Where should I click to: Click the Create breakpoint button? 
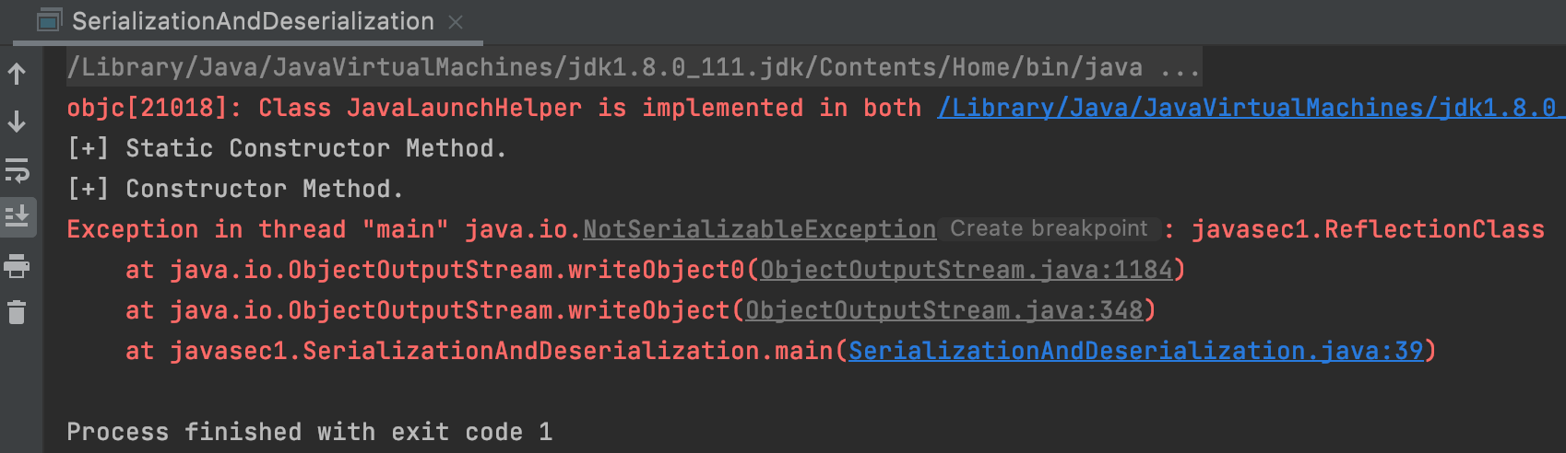(1049, 229)
